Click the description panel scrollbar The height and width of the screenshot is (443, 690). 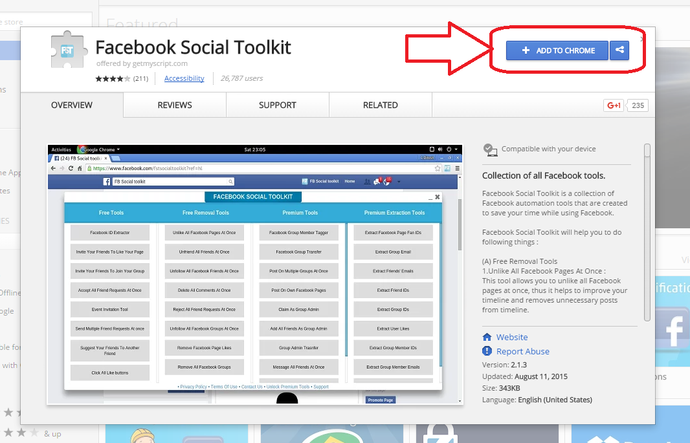click(x=647, y=232)
